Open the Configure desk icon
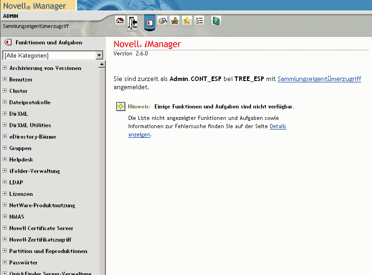The height and width of the screenshot is (275, 372). click(175, 21)
